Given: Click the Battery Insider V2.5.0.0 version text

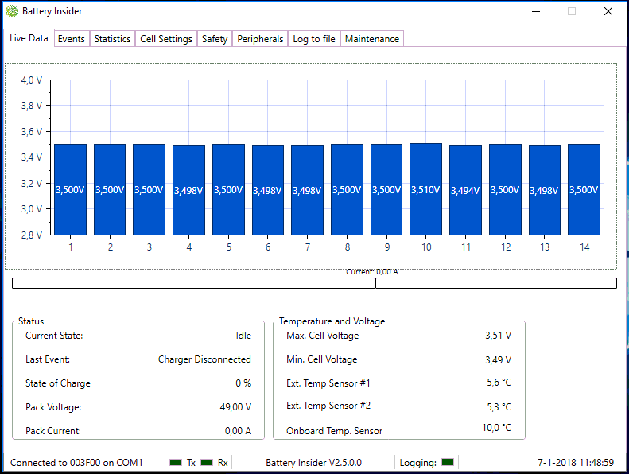Looking at the screenshot, I should pyautogui.click(x=313, y=463).
